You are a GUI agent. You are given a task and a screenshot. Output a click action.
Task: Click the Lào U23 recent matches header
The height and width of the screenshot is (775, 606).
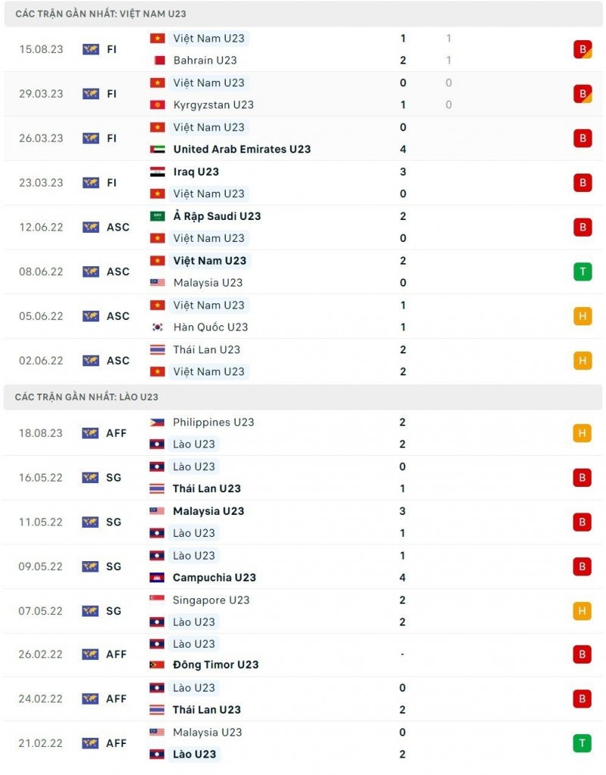[86, 397]
